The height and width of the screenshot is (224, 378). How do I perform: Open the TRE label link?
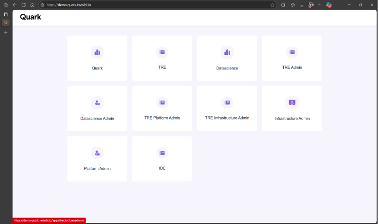point(162,67)
